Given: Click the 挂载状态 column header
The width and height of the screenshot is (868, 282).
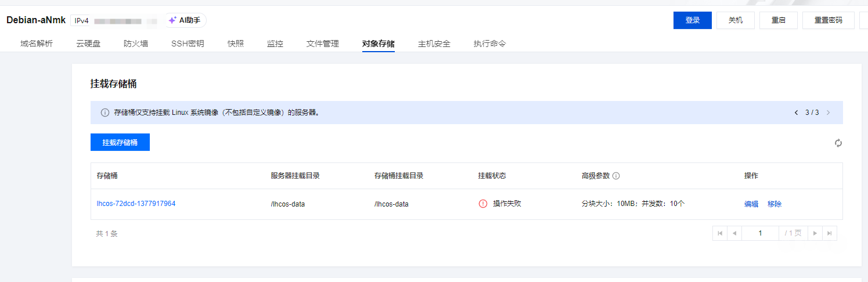Looking at the screenshot, I should (x=492, y=176).
